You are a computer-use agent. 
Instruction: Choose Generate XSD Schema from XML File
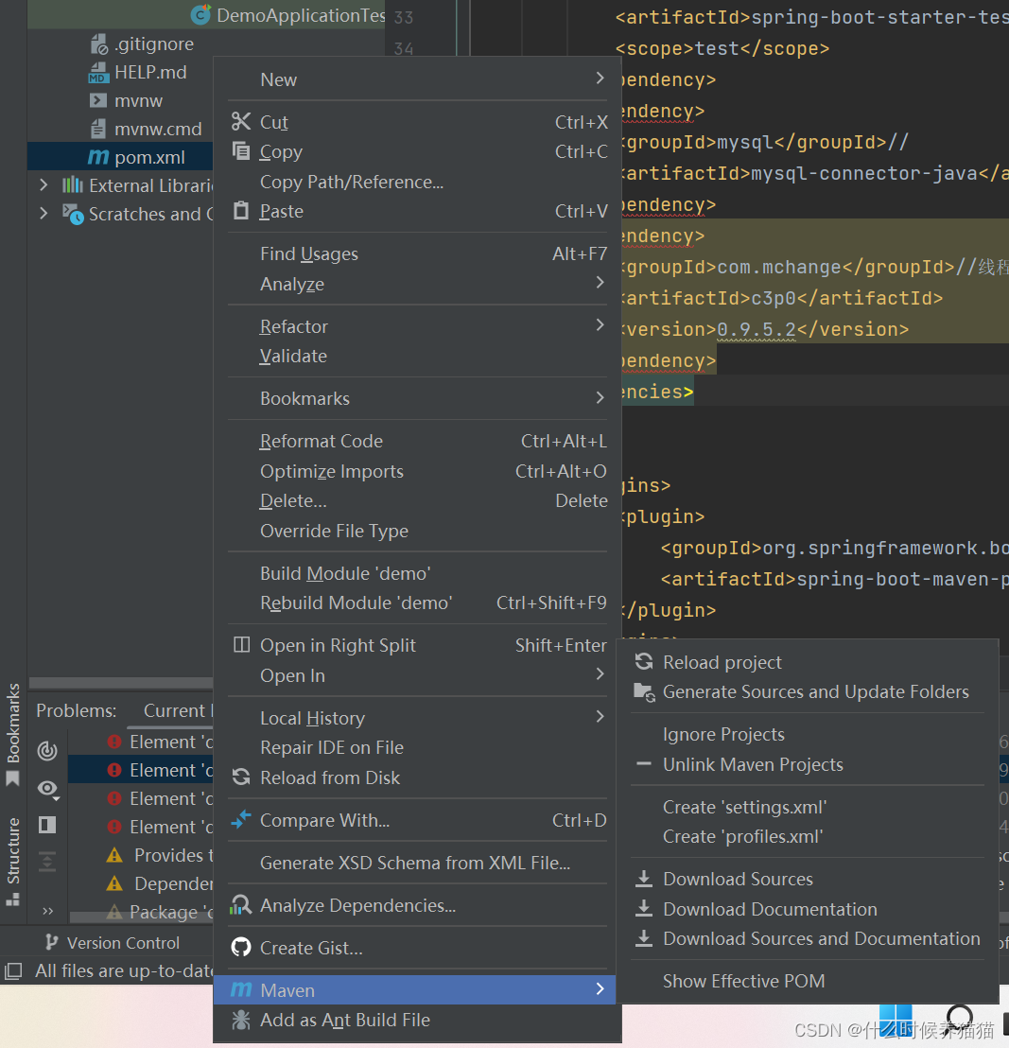pyautogui.click(x=417, y=863)
